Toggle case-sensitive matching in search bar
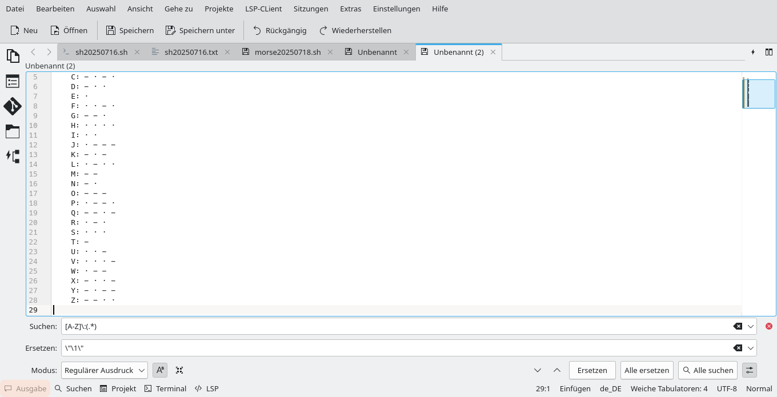777x397 pixels. tap(159, 370)
